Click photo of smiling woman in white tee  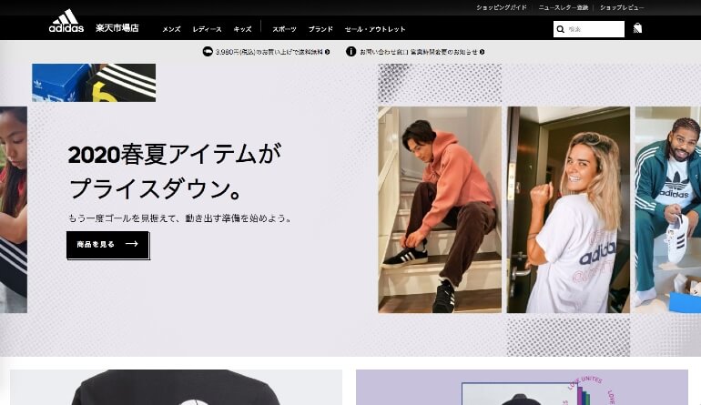pyautogui.click(x=568, y=209)
